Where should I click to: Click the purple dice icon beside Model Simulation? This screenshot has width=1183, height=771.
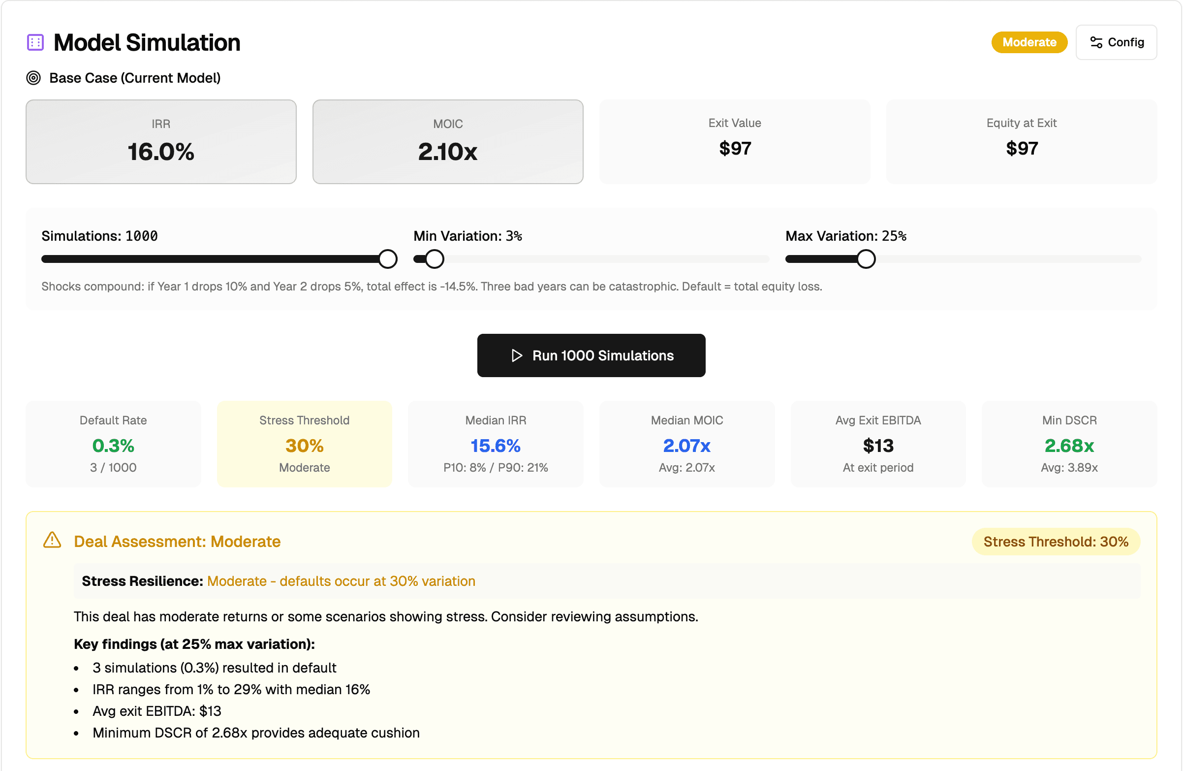coord(35,42)
